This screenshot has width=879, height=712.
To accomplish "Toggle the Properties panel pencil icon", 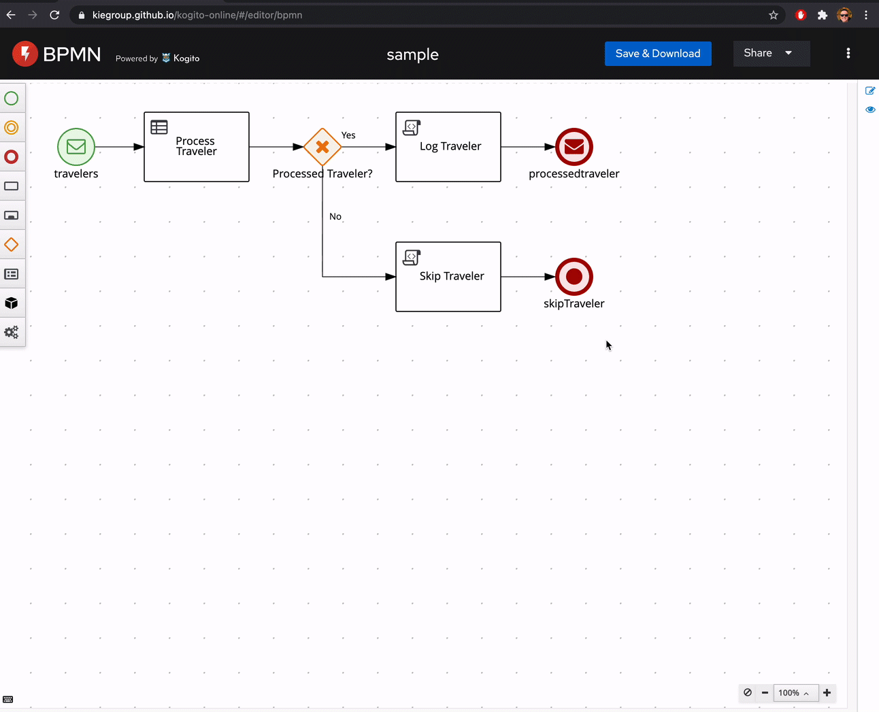I will [870, 90].
